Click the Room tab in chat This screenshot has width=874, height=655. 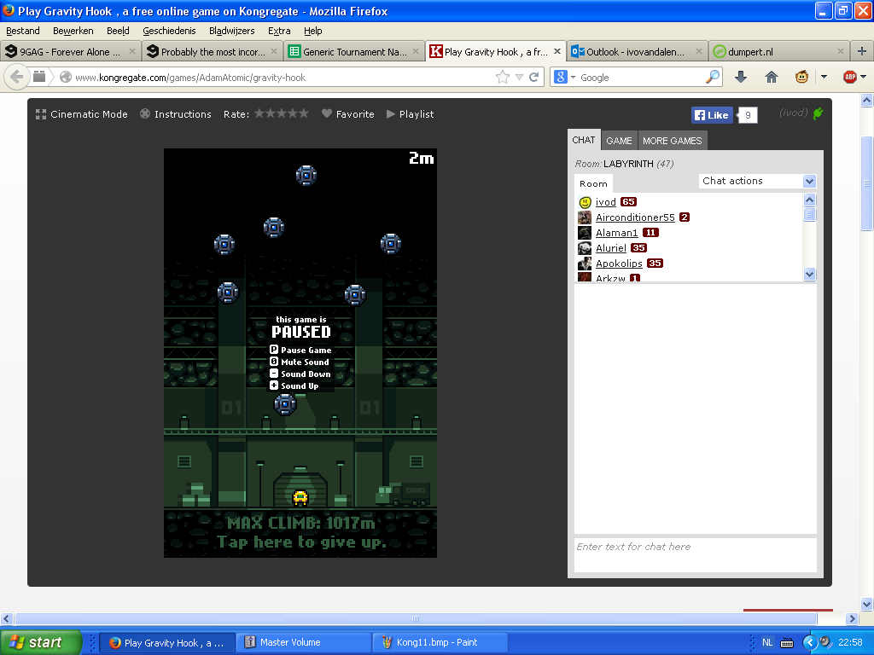593,183
